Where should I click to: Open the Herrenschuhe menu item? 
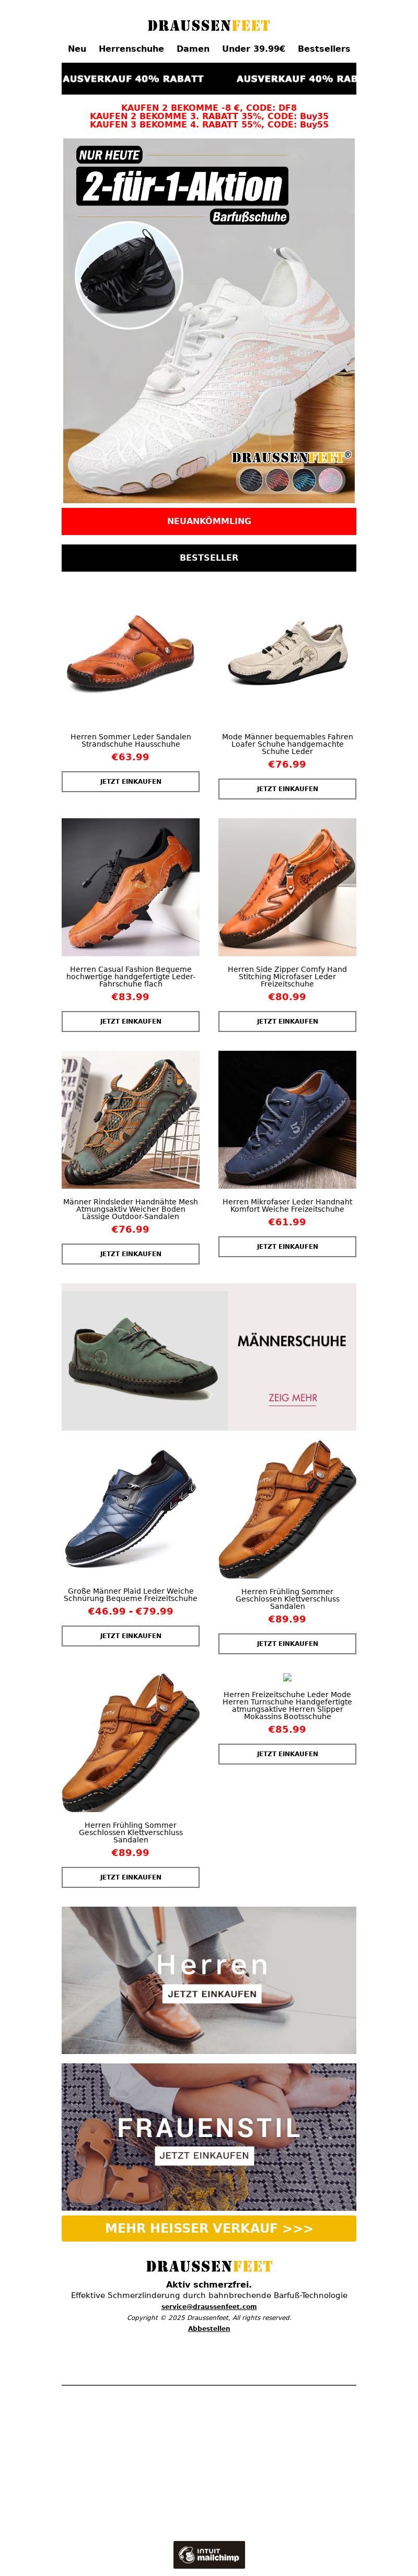point(131,49)
